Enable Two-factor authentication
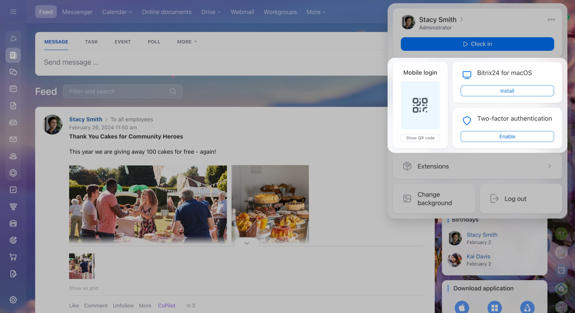Image resolution: width=575 pixels, height=313 pixels. [x=507, y=137]
